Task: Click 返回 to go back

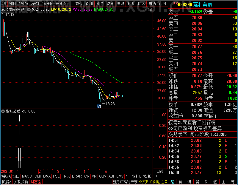Action: [162, 4]
